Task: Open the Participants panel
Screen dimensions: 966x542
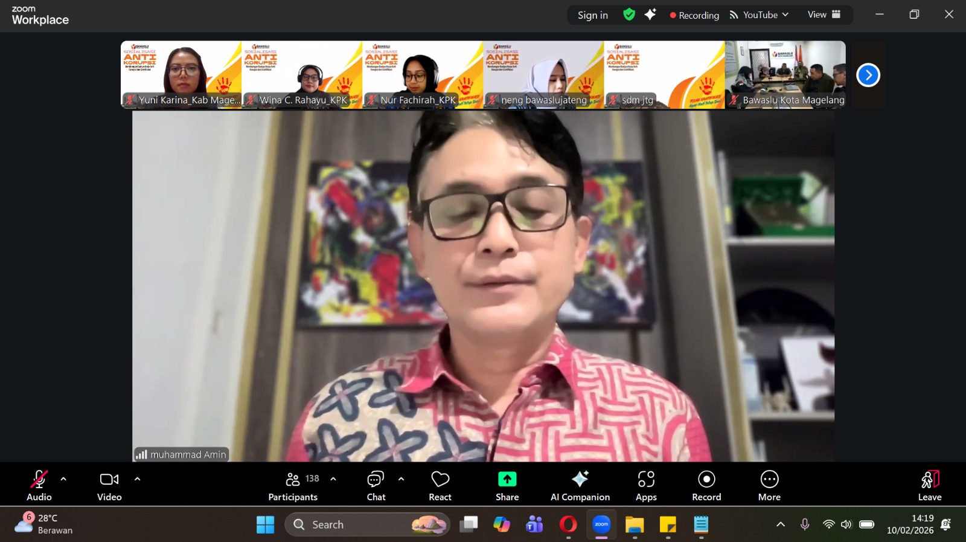Action: 293,485
